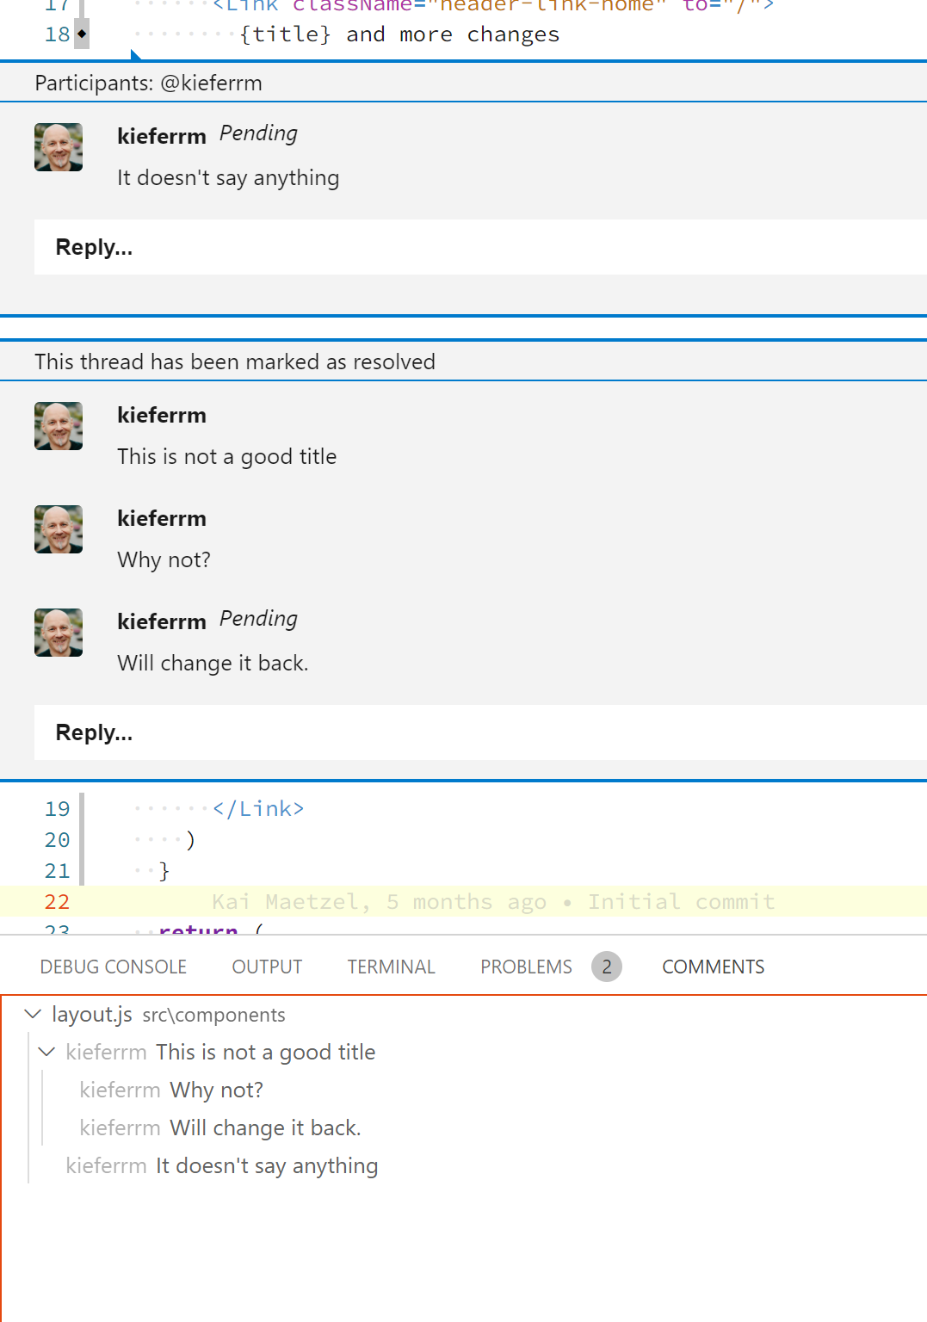Click line number 22 in the gutter
Screen dimensions: 927x1322
[x=56, y=901]
